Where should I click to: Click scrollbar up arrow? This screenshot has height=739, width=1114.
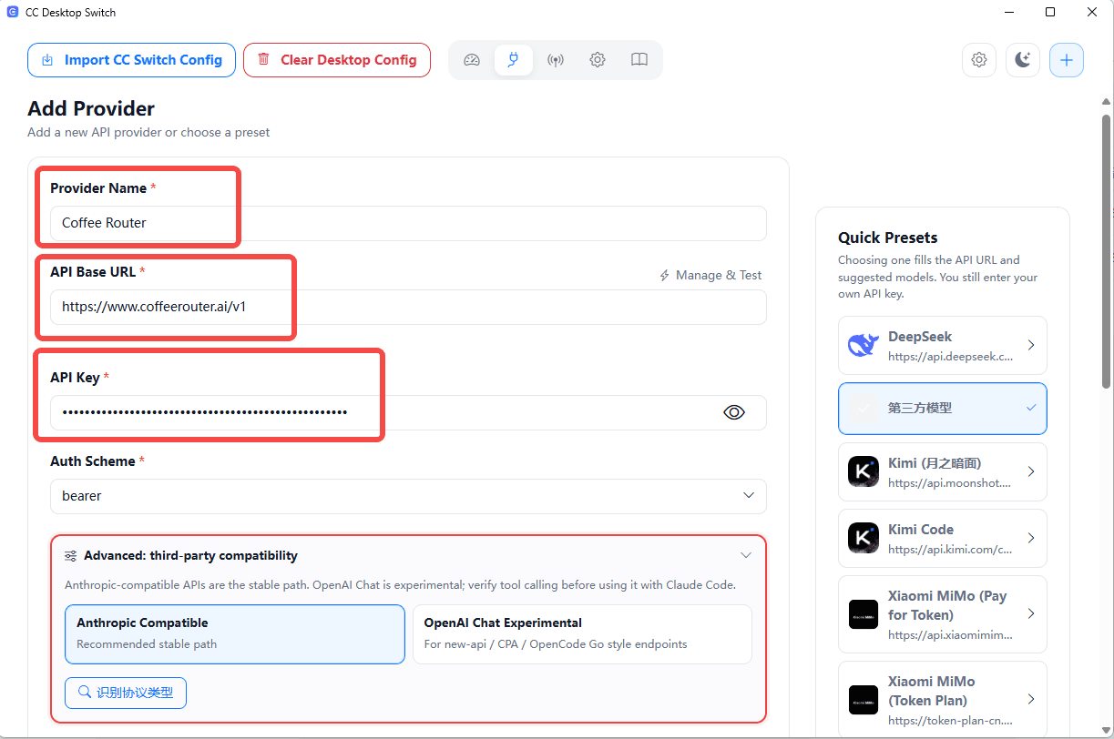[x=1107, y=102]
